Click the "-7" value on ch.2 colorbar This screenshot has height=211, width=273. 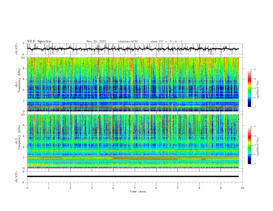click(254, 164)
